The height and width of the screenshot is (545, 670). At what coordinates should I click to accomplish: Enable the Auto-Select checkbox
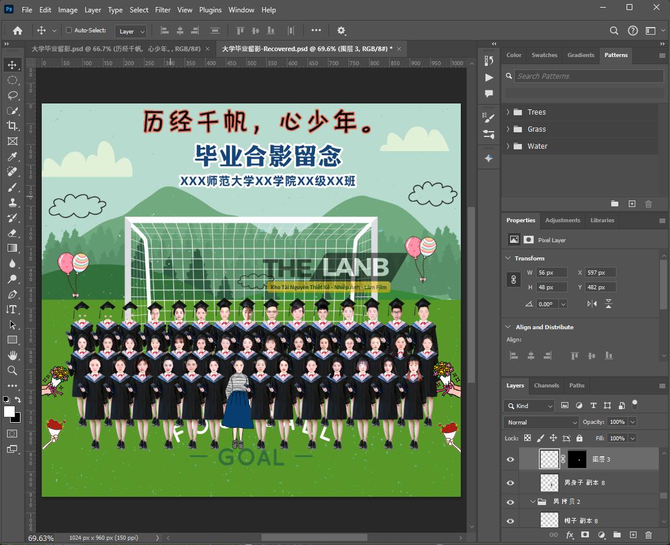(69, 31)
